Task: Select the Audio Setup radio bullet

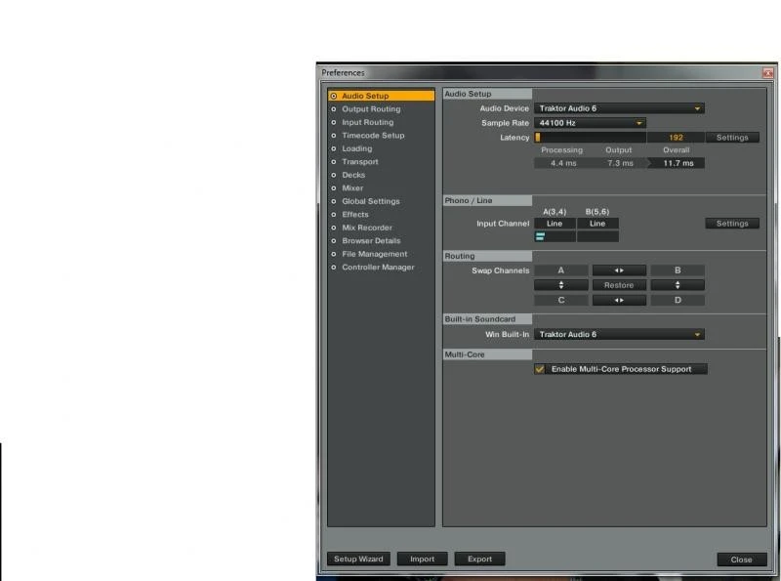Action: (x=334, y=96)
